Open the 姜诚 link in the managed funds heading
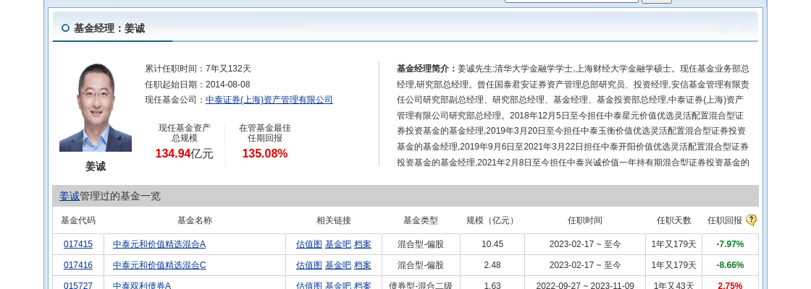 pyautogui.click(x=70, y=196)
